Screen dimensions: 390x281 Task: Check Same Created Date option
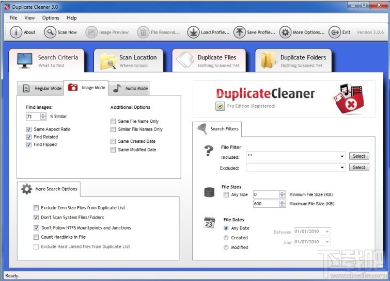[113, 141]
